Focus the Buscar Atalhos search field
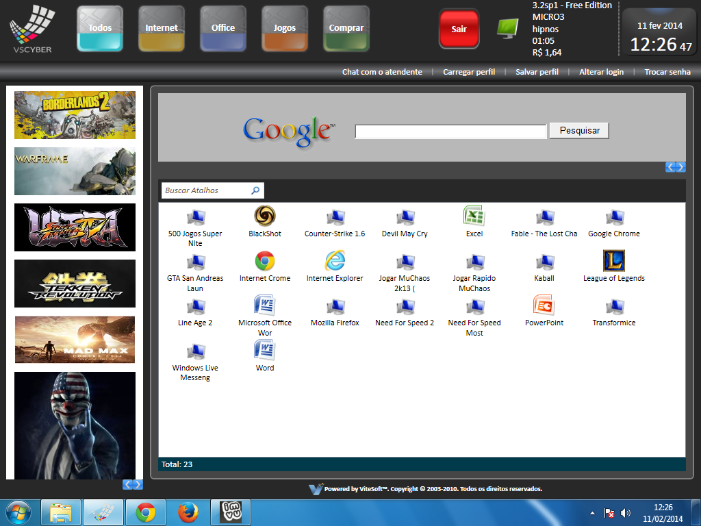The width and height of the screenshot is (701, 526). [213, 190]
